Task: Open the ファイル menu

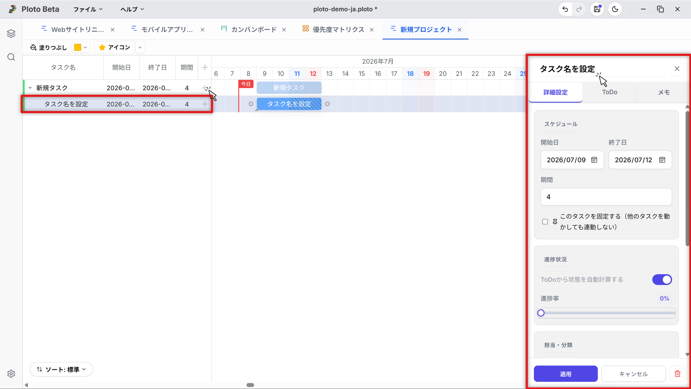Action: click(88, 9)
